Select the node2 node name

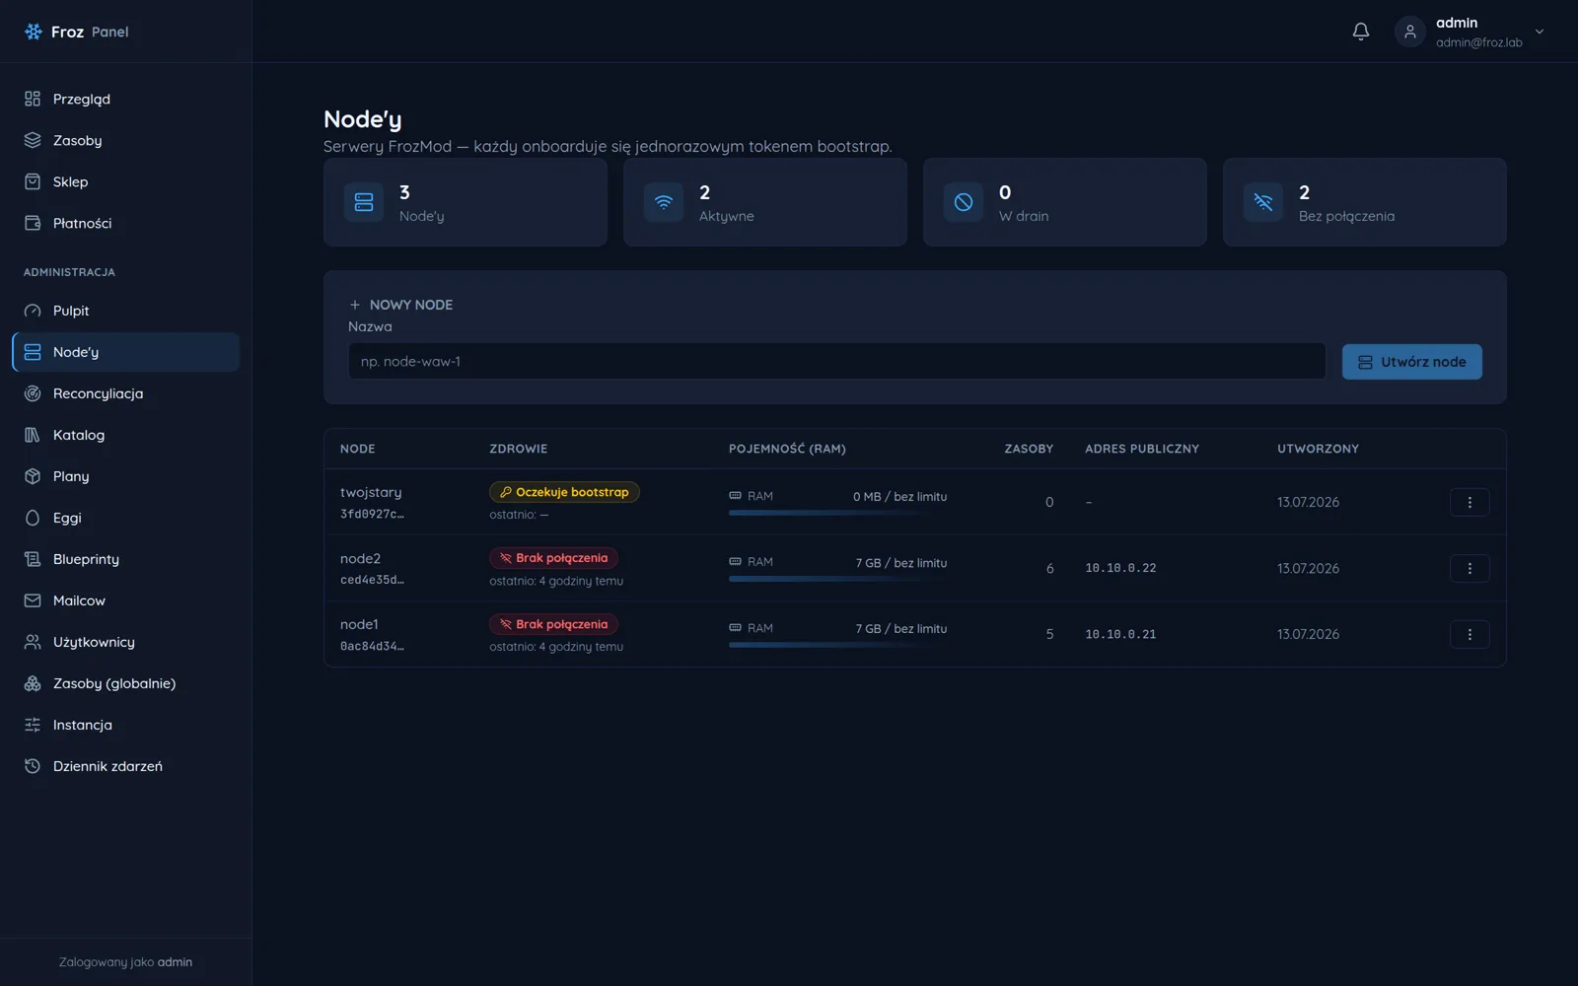(360, 558)
